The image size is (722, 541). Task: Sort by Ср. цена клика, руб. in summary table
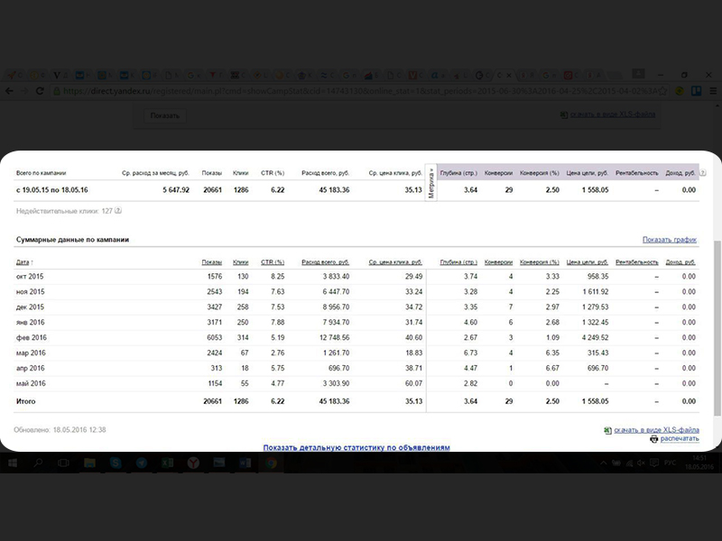pyautogui.click(x=395, y=262)
